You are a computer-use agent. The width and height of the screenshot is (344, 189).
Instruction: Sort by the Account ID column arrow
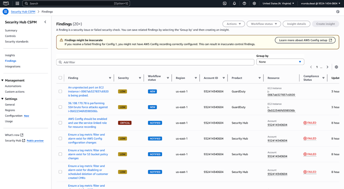(223, 78)
